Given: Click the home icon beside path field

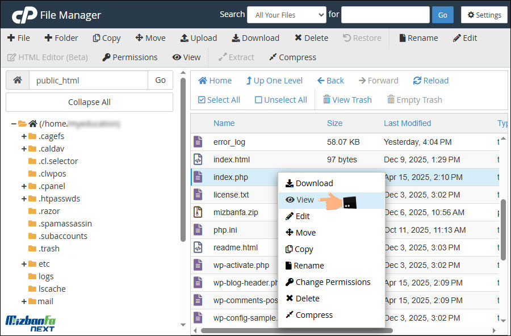Looking at the screenshot, I should coord(18,80).
